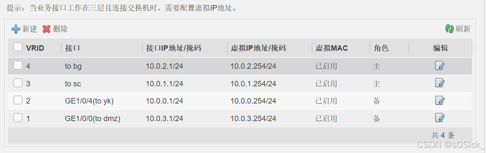Tick the checkbox for VRID 3
The height and width of the screenshot is (153, 487).
point(18,83)
